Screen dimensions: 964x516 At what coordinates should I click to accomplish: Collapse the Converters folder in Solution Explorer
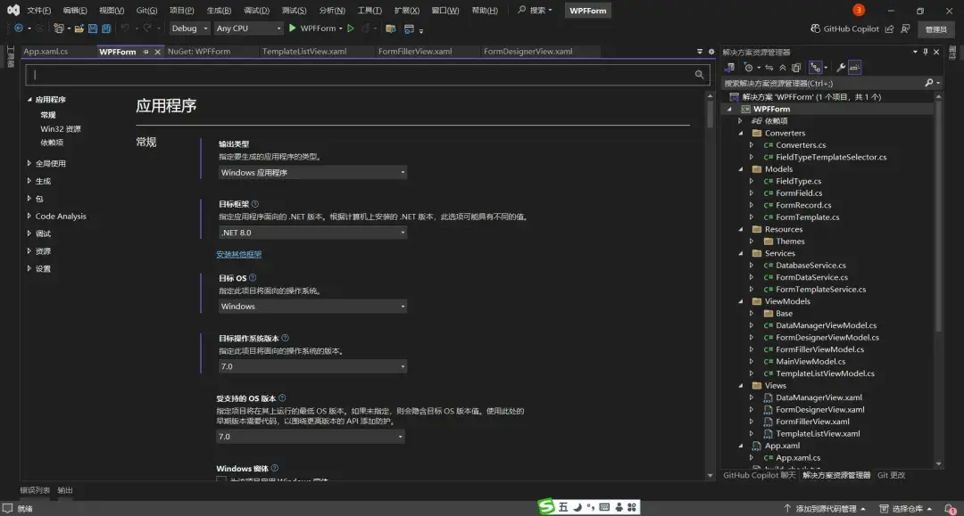741,133
